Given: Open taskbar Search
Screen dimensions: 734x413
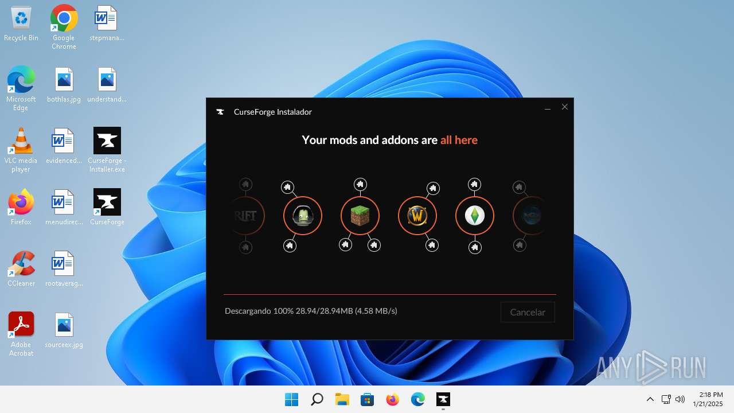Looking at the screenshot, I should pyautogui.click(x=317, y=399).
